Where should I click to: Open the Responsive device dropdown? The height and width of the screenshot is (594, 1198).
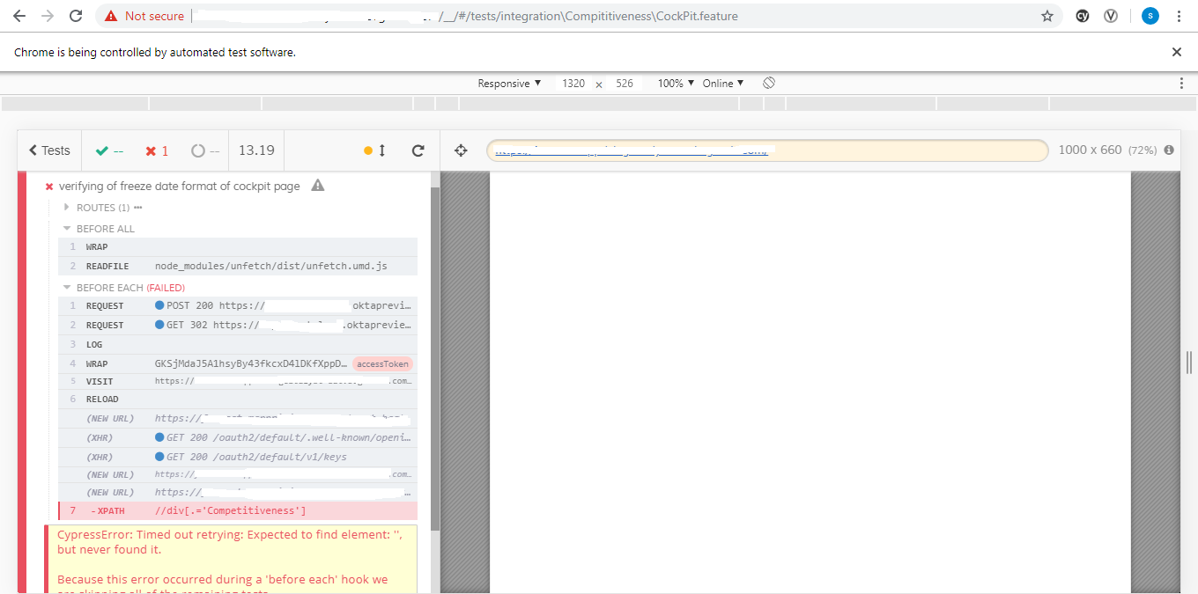(509, 82)
